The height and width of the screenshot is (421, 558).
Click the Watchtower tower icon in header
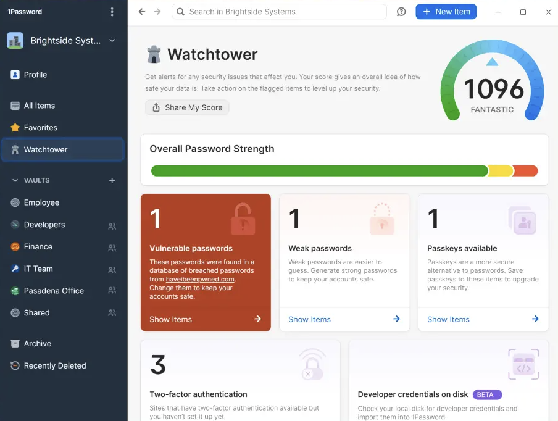pyautogui.click(x=154, y=54)
